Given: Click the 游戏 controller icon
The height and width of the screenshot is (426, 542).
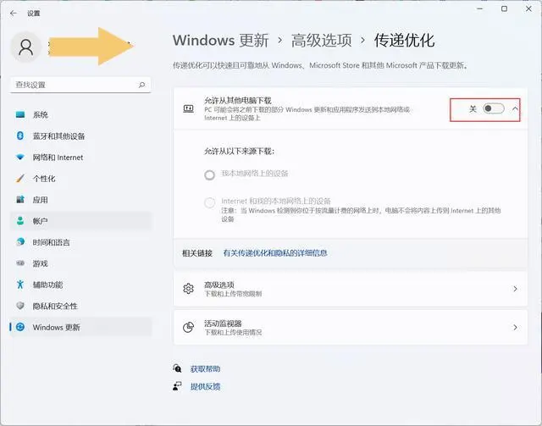Looking at the screenshot, I should [x=20, y=263].
